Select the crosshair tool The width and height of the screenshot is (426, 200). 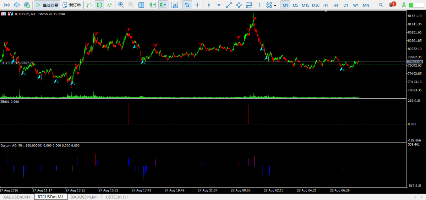click(x=197, y=5)
